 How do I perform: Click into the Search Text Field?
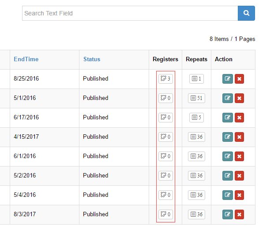pos(130,13)
